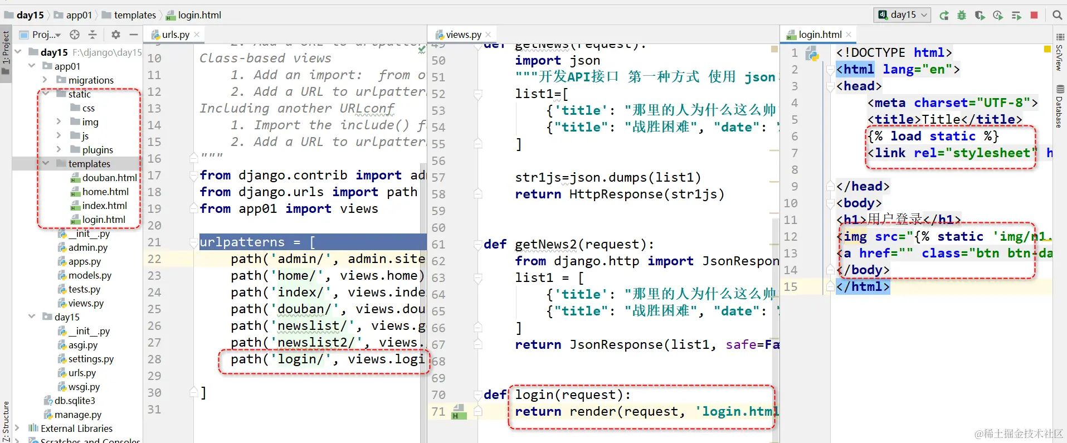Fold the login function at line 70

click(478, 395)
